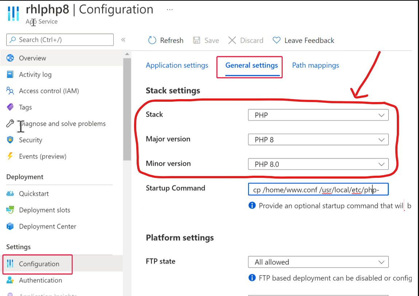Open Tags in the sidebar

[x=26, y=107]
